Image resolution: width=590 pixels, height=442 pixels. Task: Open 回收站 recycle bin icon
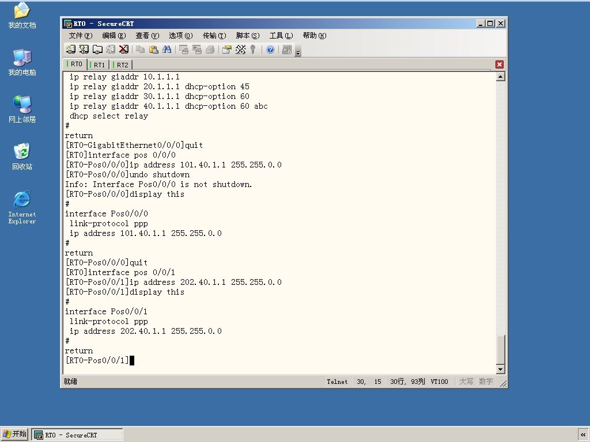[22, 157]
